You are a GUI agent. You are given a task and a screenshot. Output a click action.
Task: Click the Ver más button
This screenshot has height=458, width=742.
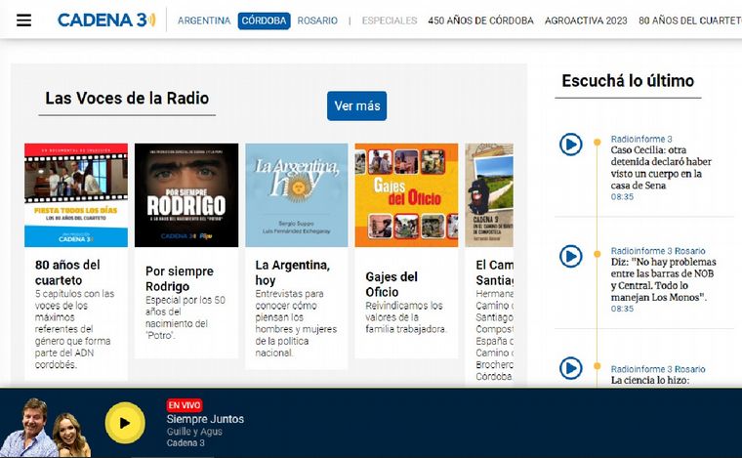356,105
